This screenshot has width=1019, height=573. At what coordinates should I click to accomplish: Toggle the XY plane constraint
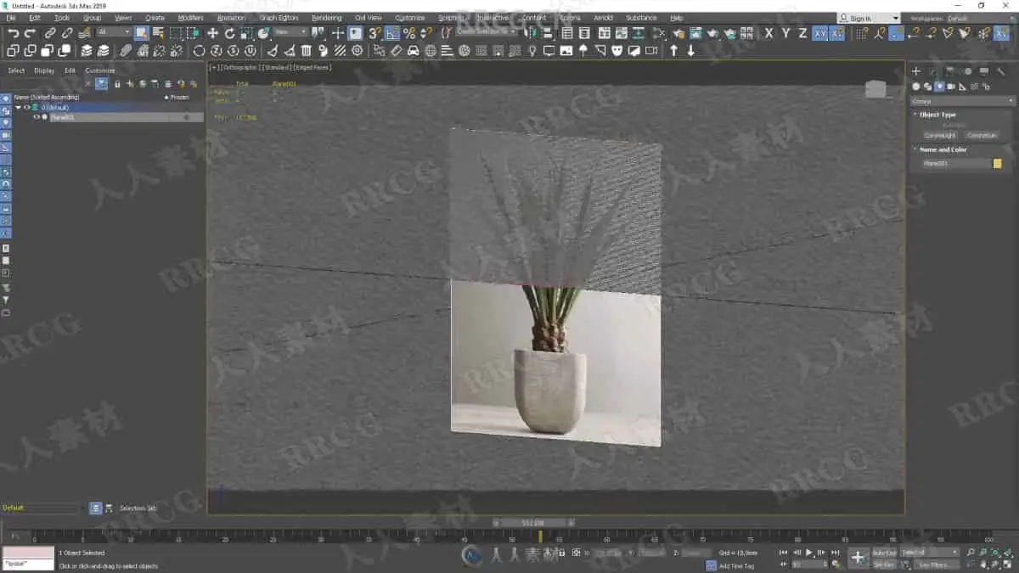[820, 33]
